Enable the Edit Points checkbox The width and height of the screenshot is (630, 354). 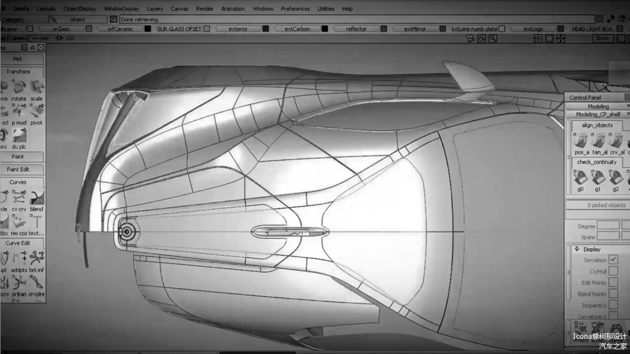click(x=613, y=283)
